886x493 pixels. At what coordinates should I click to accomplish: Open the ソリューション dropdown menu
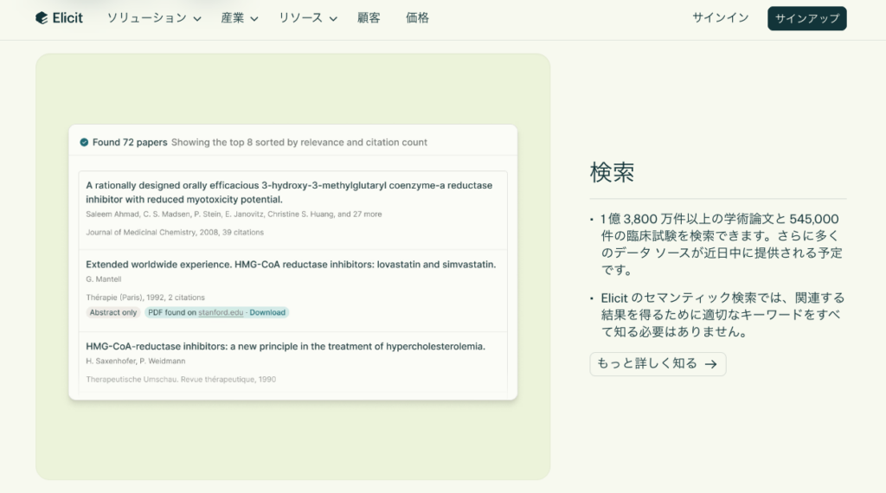[147, 18]
